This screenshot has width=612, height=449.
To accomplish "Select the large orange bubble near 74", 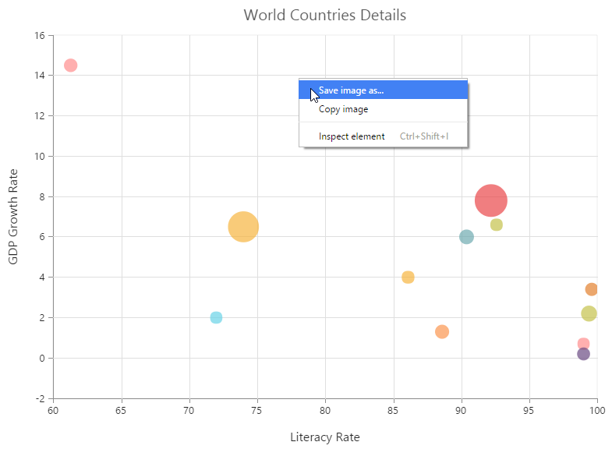I will [x=243, y=227].
